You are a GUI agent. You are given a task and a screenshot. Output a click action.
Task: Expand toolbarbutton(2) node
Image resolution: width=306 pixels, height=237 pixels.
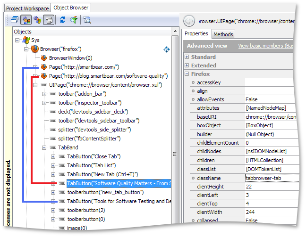(x=53, y=211)
